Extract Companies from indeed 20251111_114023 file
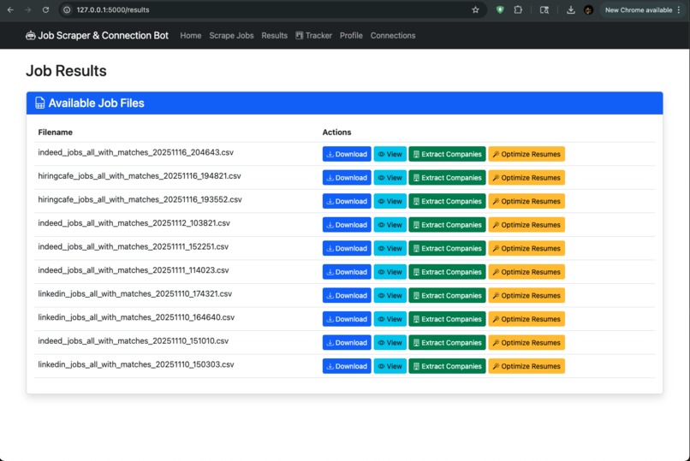The image size is (690, 461). 447,272
